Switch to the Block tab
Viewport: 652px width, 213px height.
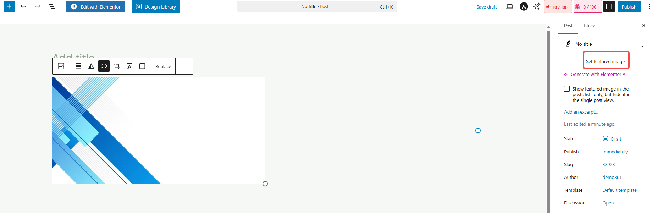(x=589, y=26)
